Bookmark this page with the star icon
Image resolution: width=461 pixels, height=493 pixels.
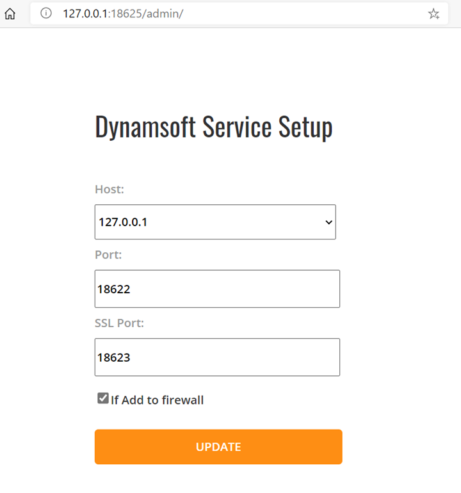coord(433,13)
